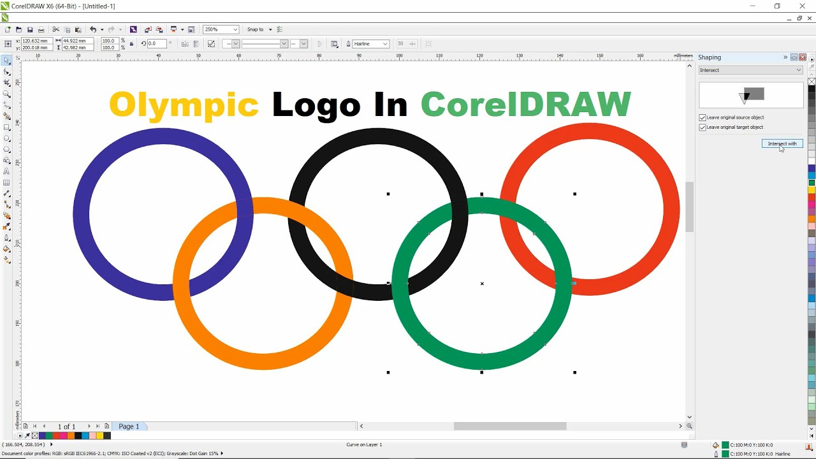The image size is (816, 459).
Task: Go to the next page arrow
Action: point(89,426)
